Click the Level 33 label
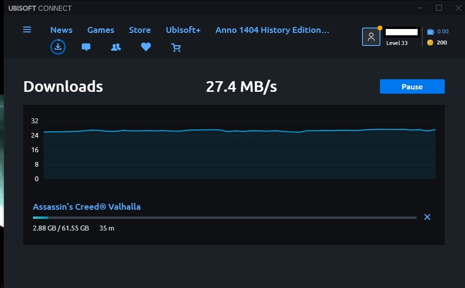 click(x=397, y=43)
